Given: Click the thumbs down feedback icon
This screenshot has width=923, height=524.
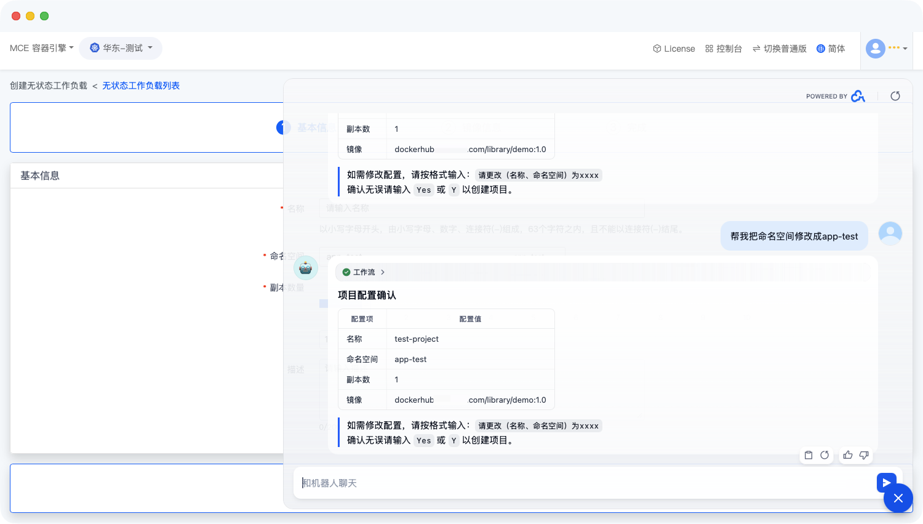Looking at the screenshot, I should (x=864, y=455).
